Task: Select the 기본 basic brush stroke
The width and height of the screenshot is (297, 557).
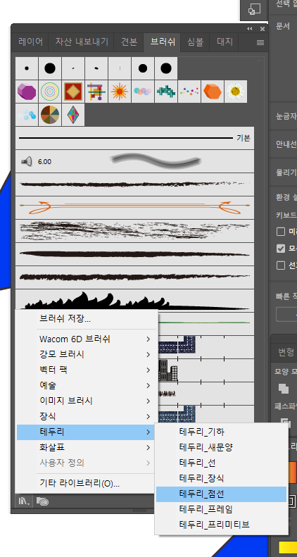Action: coord(135,138)
